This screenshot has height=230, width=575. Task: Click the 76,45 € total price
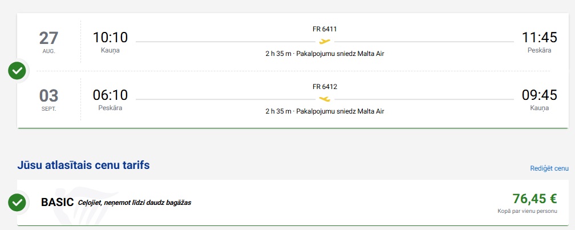[534, 199]
